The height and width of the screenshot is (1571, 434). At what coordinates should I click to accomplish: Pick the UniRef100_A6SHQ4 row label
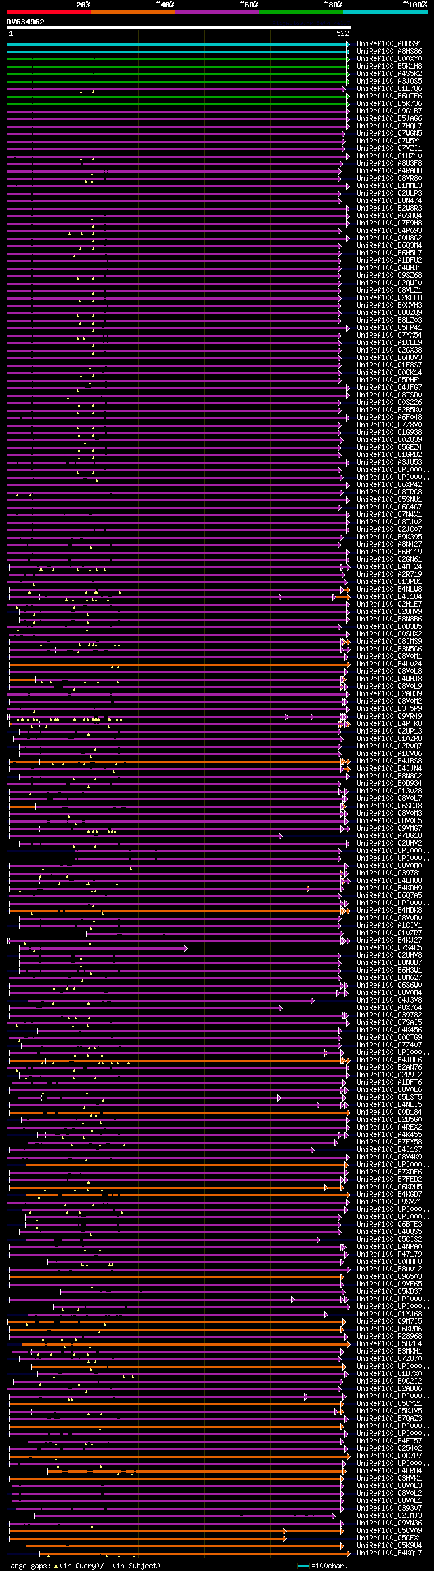389,216
